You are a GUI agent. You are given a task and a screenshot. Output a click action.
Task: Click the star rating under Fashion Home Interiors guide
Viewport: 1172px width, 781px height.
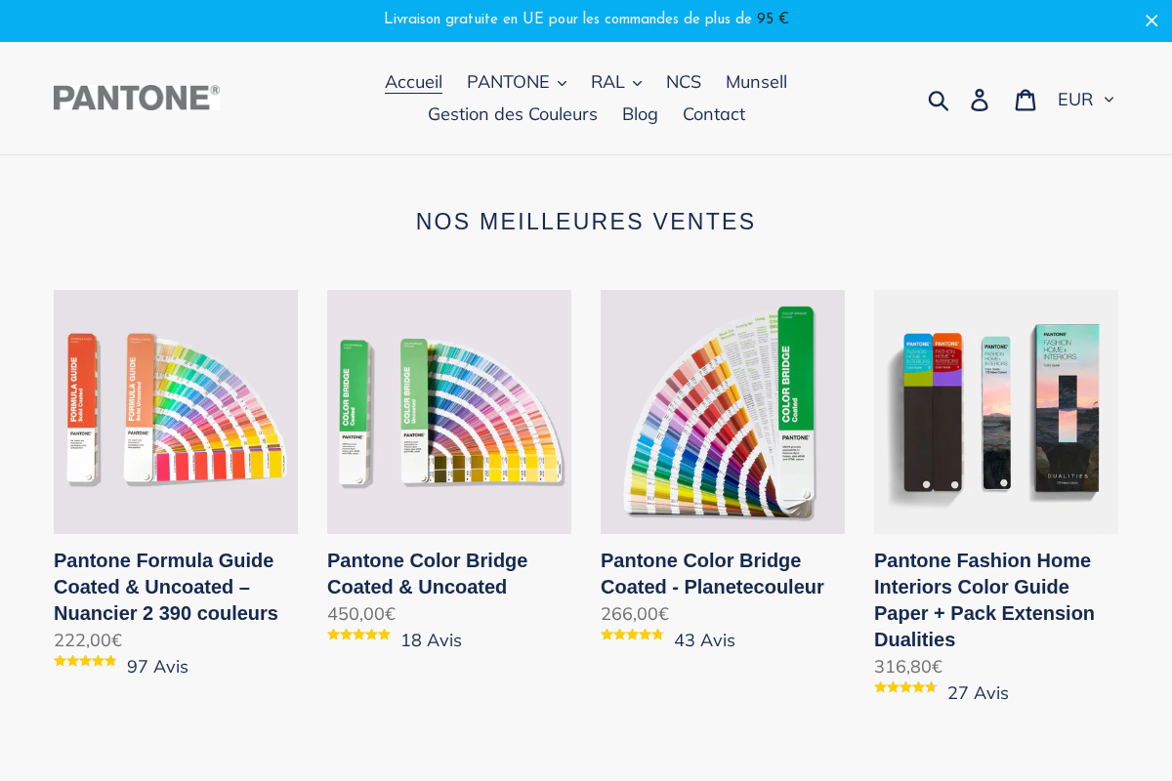coord(906,686)
